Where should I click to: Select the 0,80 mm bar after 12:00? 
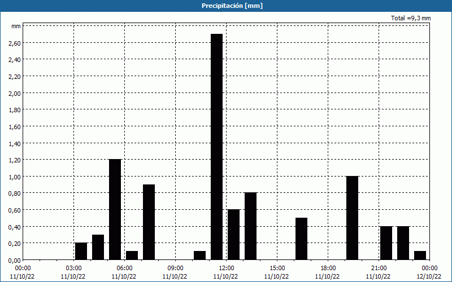(250, 226)
